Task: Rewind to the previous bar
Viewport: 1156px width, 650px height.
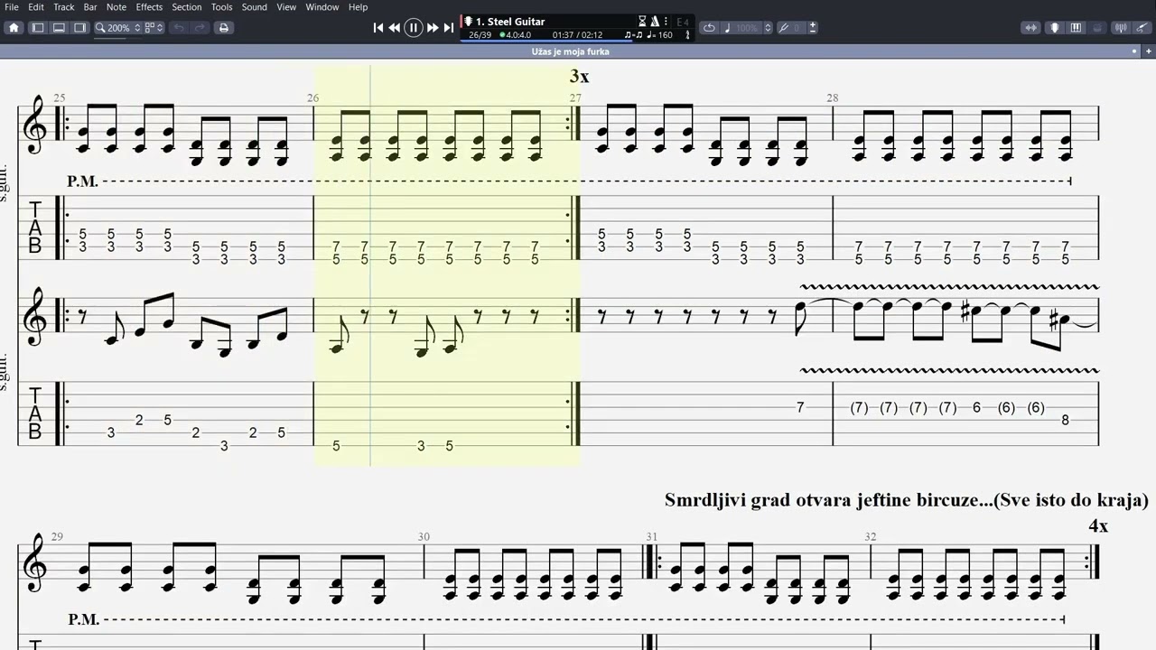Action: click(395, 28)
